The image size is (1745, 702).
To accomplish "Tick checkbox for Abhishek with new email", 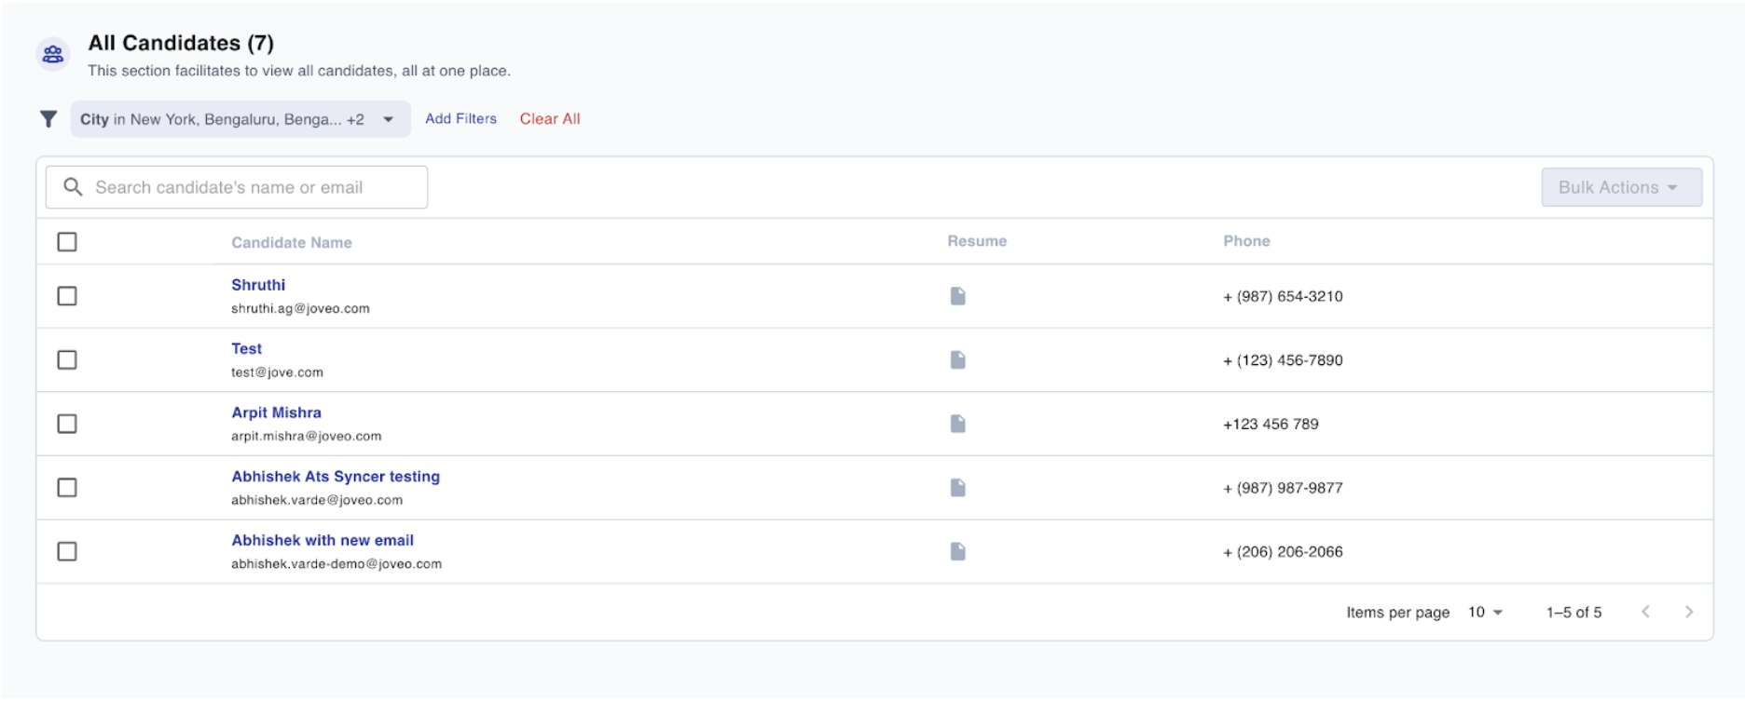I will (x=67, y=551).
